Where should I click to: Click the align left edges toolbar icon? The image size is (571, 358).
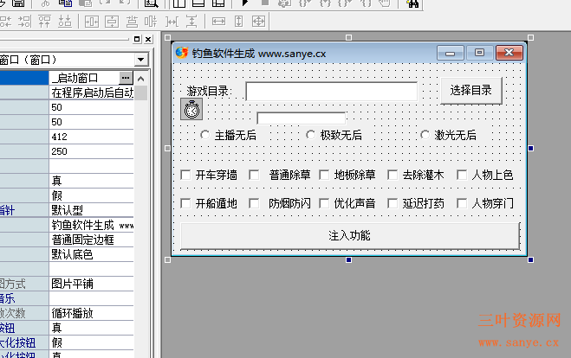pyautogui.click(x=5, y=22)
